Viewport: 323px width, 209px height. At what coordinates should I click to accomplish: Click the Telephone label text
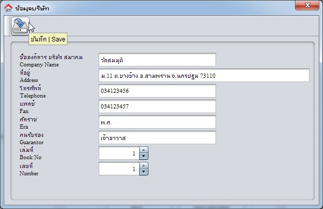click(33, 95)
